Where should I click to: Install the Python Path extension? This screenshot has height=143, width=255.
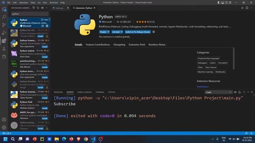tap(45, 108)
